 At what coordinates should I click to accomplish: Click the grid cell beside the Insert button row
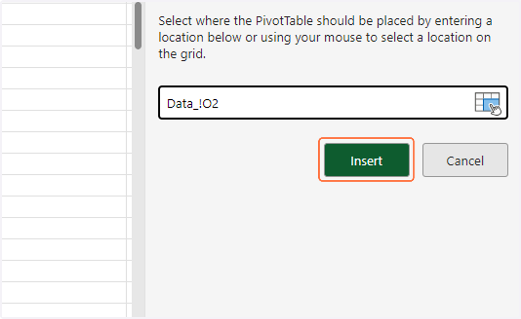click(x=64, y=164)
